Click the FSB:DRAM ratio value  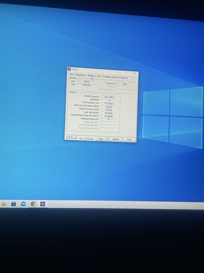[x=109, y=101]
